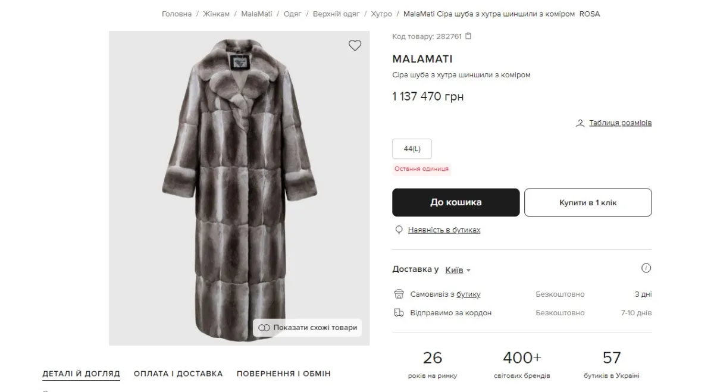Screen dimensions: 714x392
Task: Click the store pickup icon
Action: 399,294
